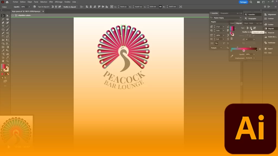The width and height of the screenshot is (278, 156).
Task: Open gradient stop Opacité 100% dropdown
Action: pos(254,54)
